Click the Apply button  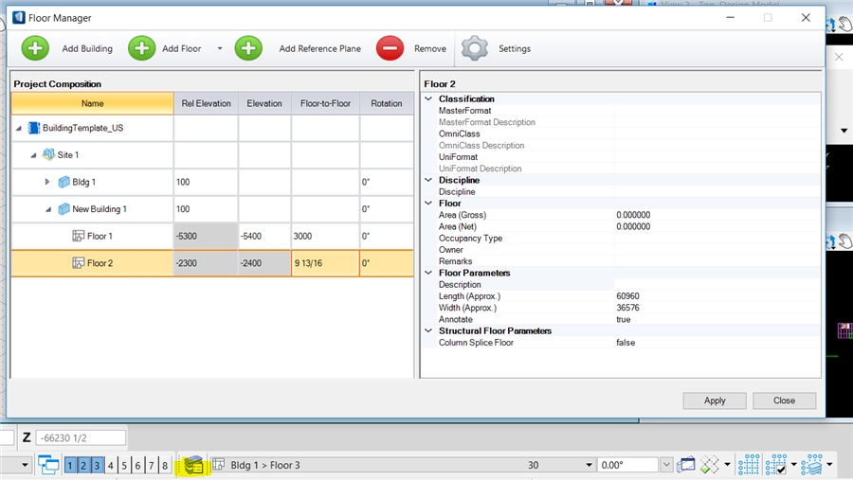[715, 400]
